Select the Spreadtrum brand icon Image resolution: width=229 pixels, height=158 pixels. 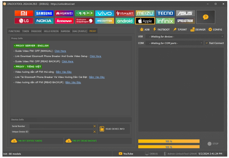pyautogui.click(x=185, y=21)
